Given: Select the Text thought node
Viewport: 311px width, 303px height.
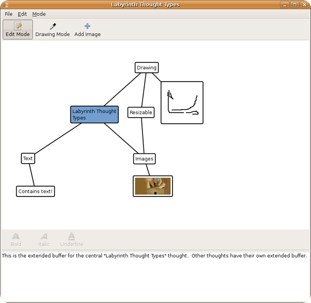Looking at the screenshot, I should 28,158.
